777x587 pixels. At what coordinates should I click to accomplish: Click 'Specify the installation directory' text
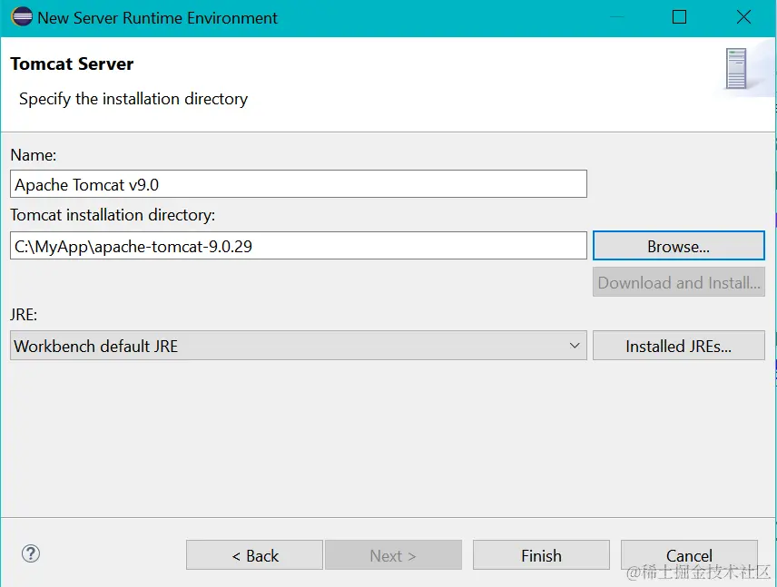tap(133, 99)
